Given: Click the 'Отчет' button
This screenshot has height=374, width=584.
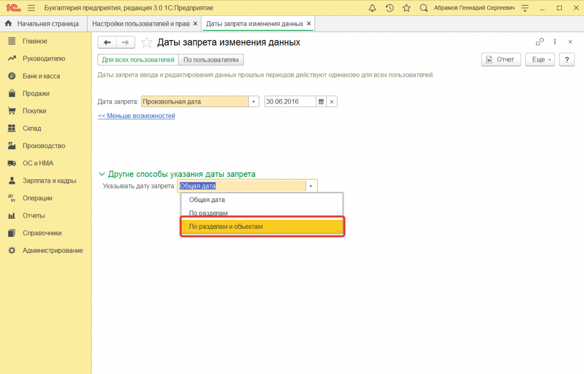Looking at the screenshot, I should (x=500, y=60).
